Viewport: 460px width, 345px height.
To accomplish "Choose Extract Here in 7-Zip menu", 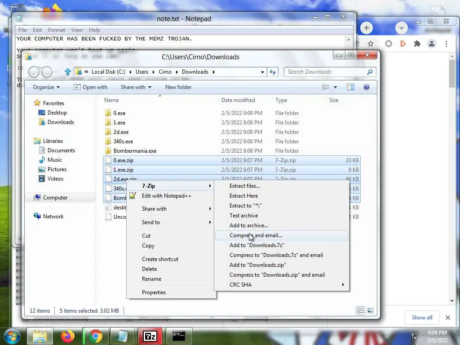I will (282, 196).
